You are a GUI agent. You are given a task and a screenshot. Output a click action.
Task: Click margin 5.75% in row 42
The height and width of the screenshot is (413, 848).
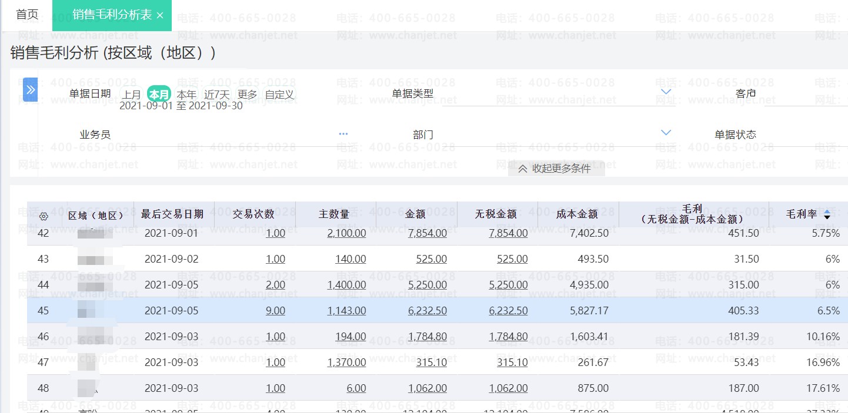pyautogui.click(x=826, y=233)
